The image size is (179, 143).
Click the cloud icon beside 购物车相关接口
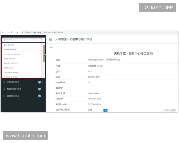click(x=4, y=89)
